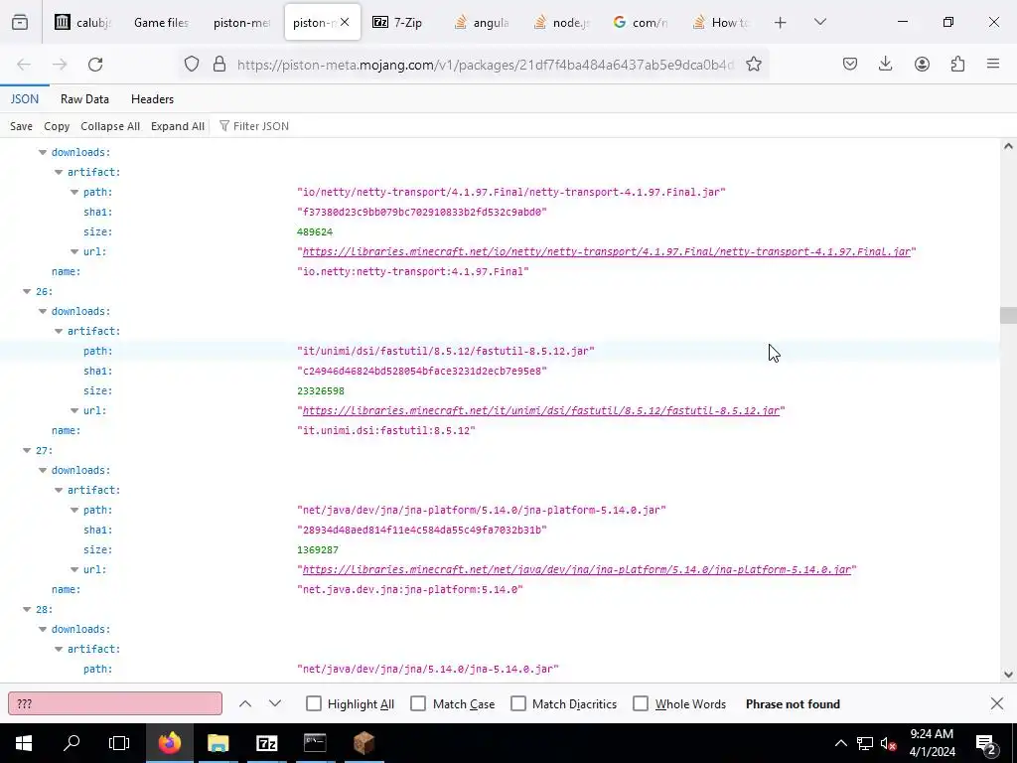Open File Explorer from the taskbar
This screenshot has width=1017, height=763.
[x=218, y=743]
